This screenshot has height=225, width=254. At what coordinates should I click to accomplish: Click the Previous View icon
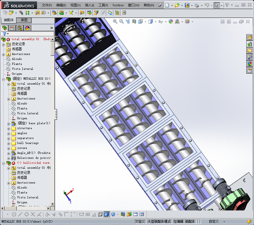(128, 21)
